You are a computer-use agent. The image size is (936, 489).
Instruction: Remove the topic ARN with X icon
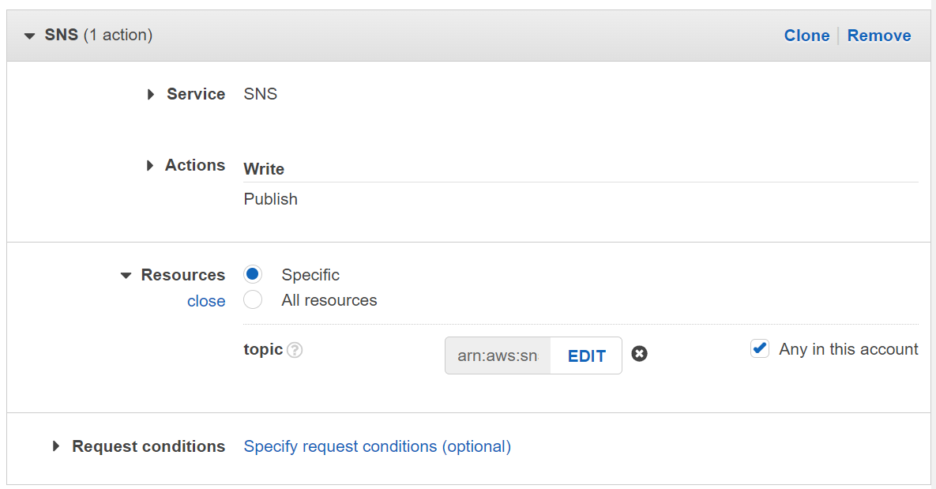pos(640,355)
